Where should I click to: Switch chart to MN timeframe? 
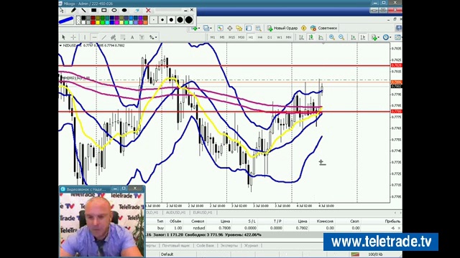(x=289, y=37)
